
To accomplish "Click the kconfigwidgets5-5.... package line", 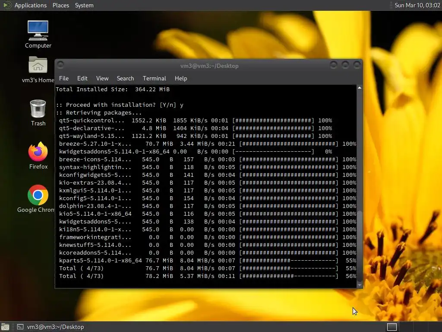I will [x=208, y=175].
